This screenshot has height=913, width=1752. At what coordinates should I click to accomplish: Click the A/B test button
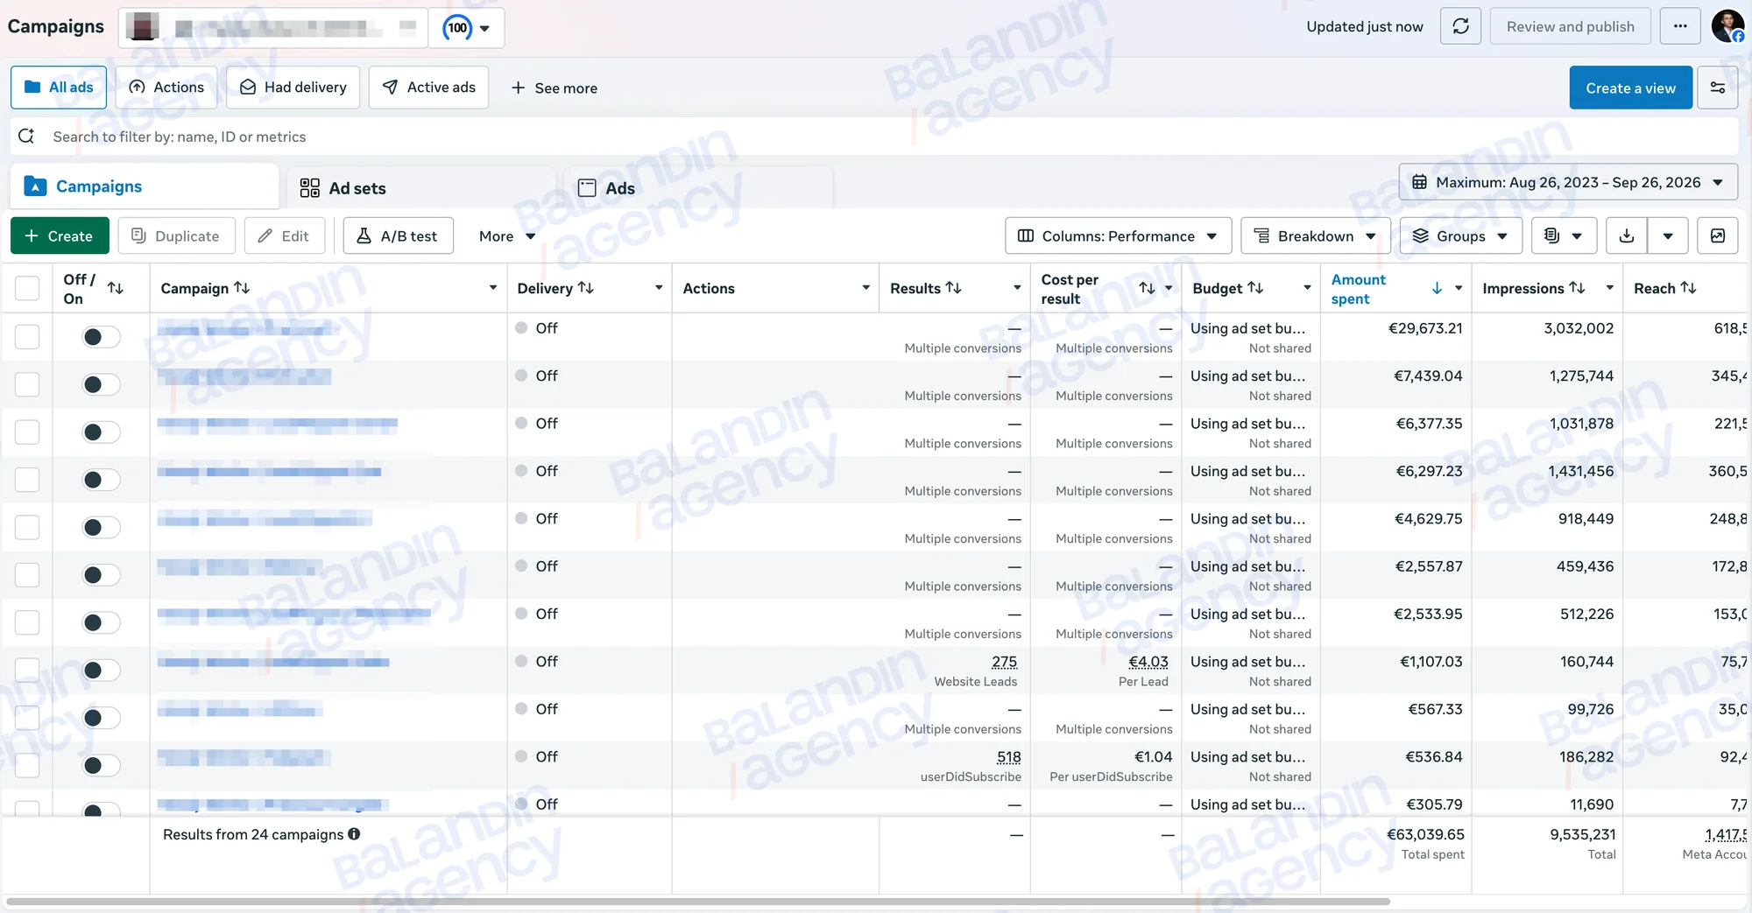(398, 236)
